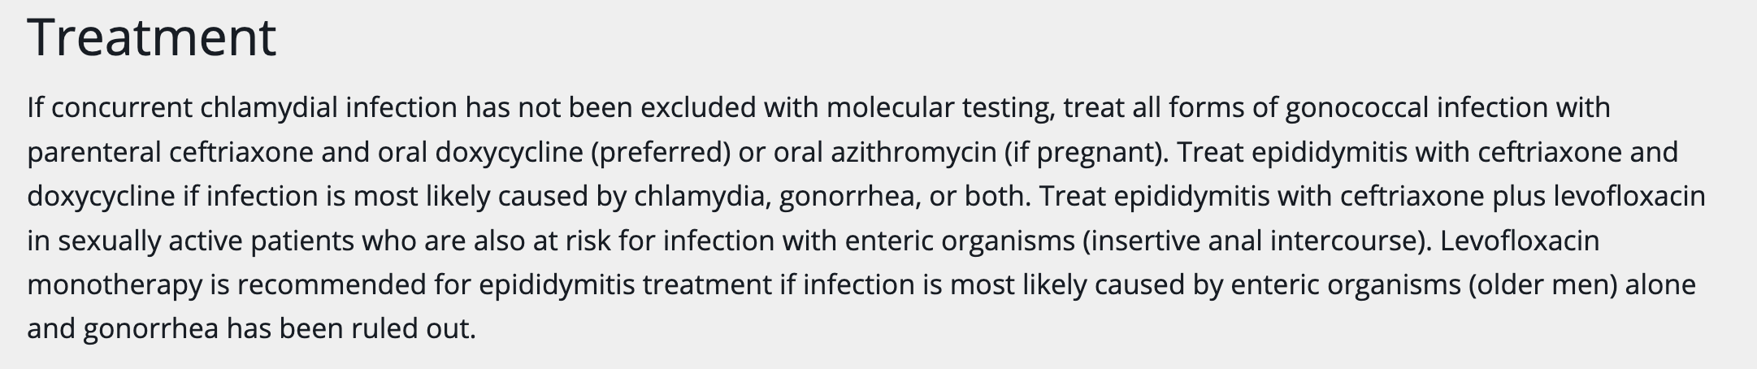
Task: Click the phrase molecular testing
Action: pos(940,109)
